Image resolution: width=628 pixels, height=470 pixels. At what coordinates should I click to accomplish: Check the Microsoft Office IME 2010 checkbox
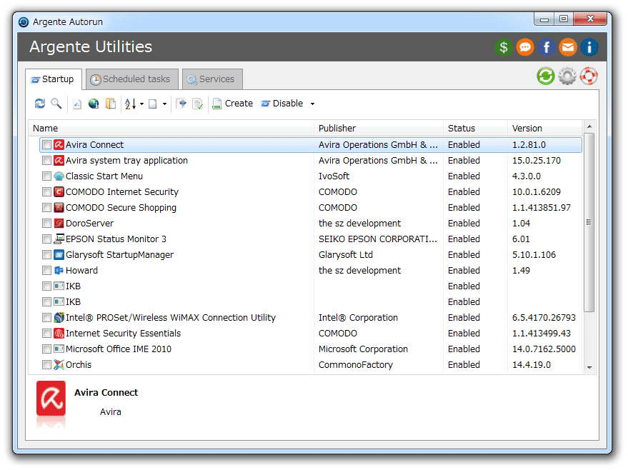click(x=47, y=349)
